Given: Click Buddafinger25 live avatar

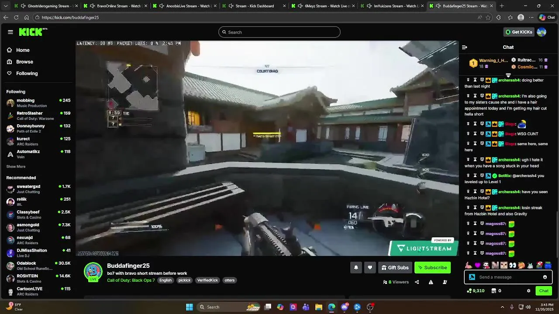Looking at the screenshot, I should 93,272.
